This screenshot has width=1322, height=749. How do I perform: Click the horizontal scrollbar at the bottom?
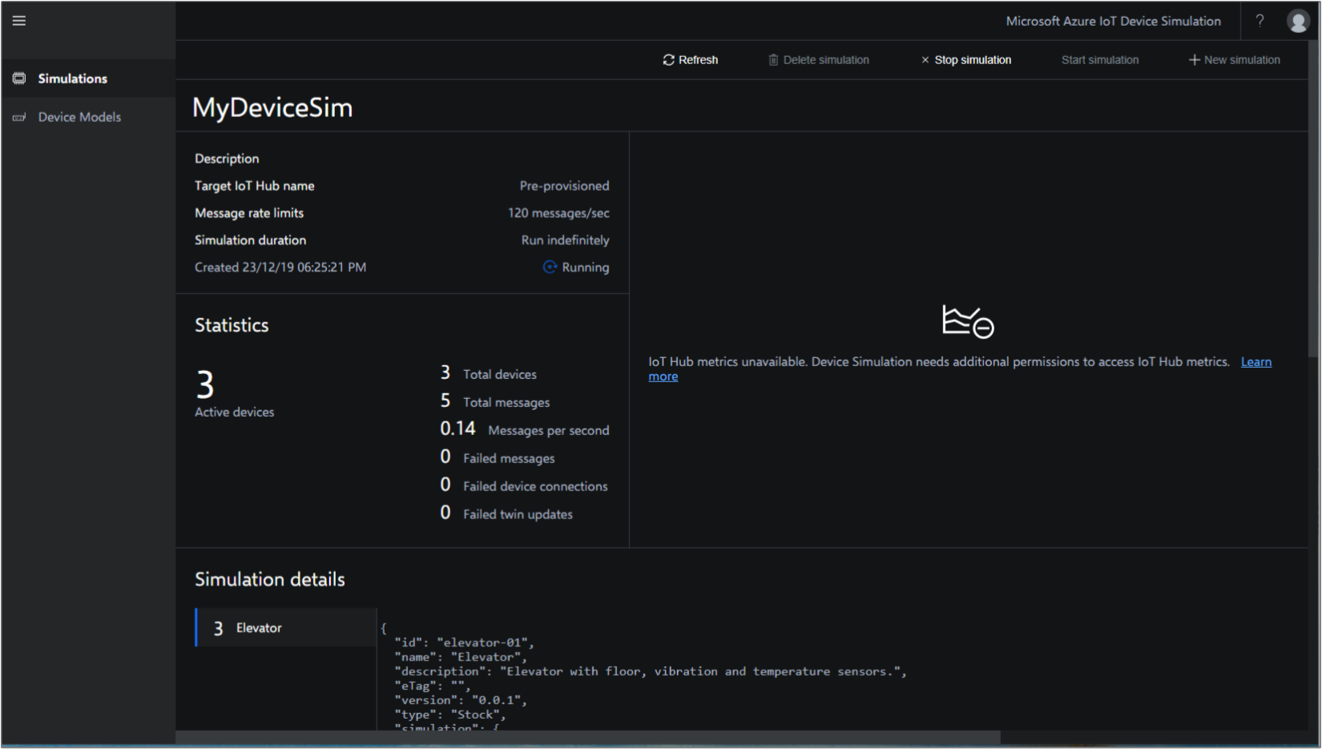(585, 737)
